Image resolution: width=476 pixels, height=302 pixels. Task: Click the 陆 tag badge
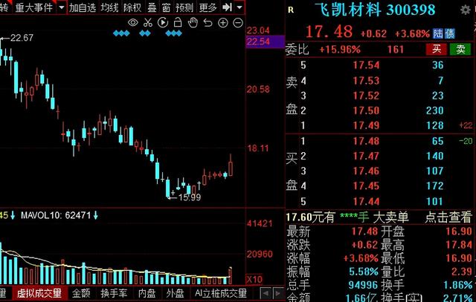click(x=438, y=33)
